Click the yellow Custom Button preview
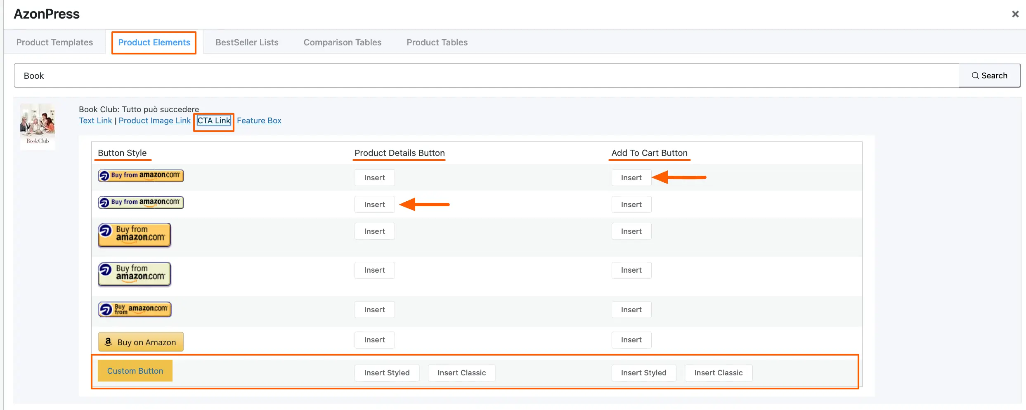Image resolution: width=1026 pixels, height=410 pixels. click(135, 371)
